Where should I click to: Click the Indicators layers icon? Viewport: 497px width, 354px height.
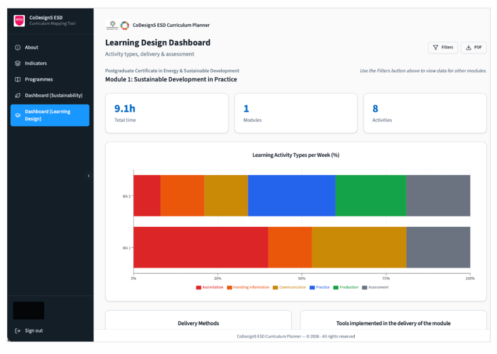tap(18, 64)
